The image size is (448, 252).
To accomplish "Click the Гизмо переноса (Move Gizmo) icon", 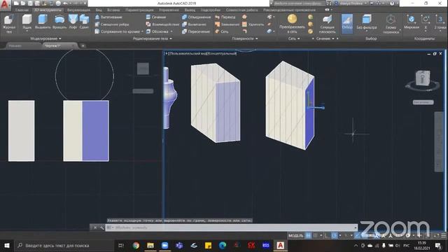I will 391,20.
